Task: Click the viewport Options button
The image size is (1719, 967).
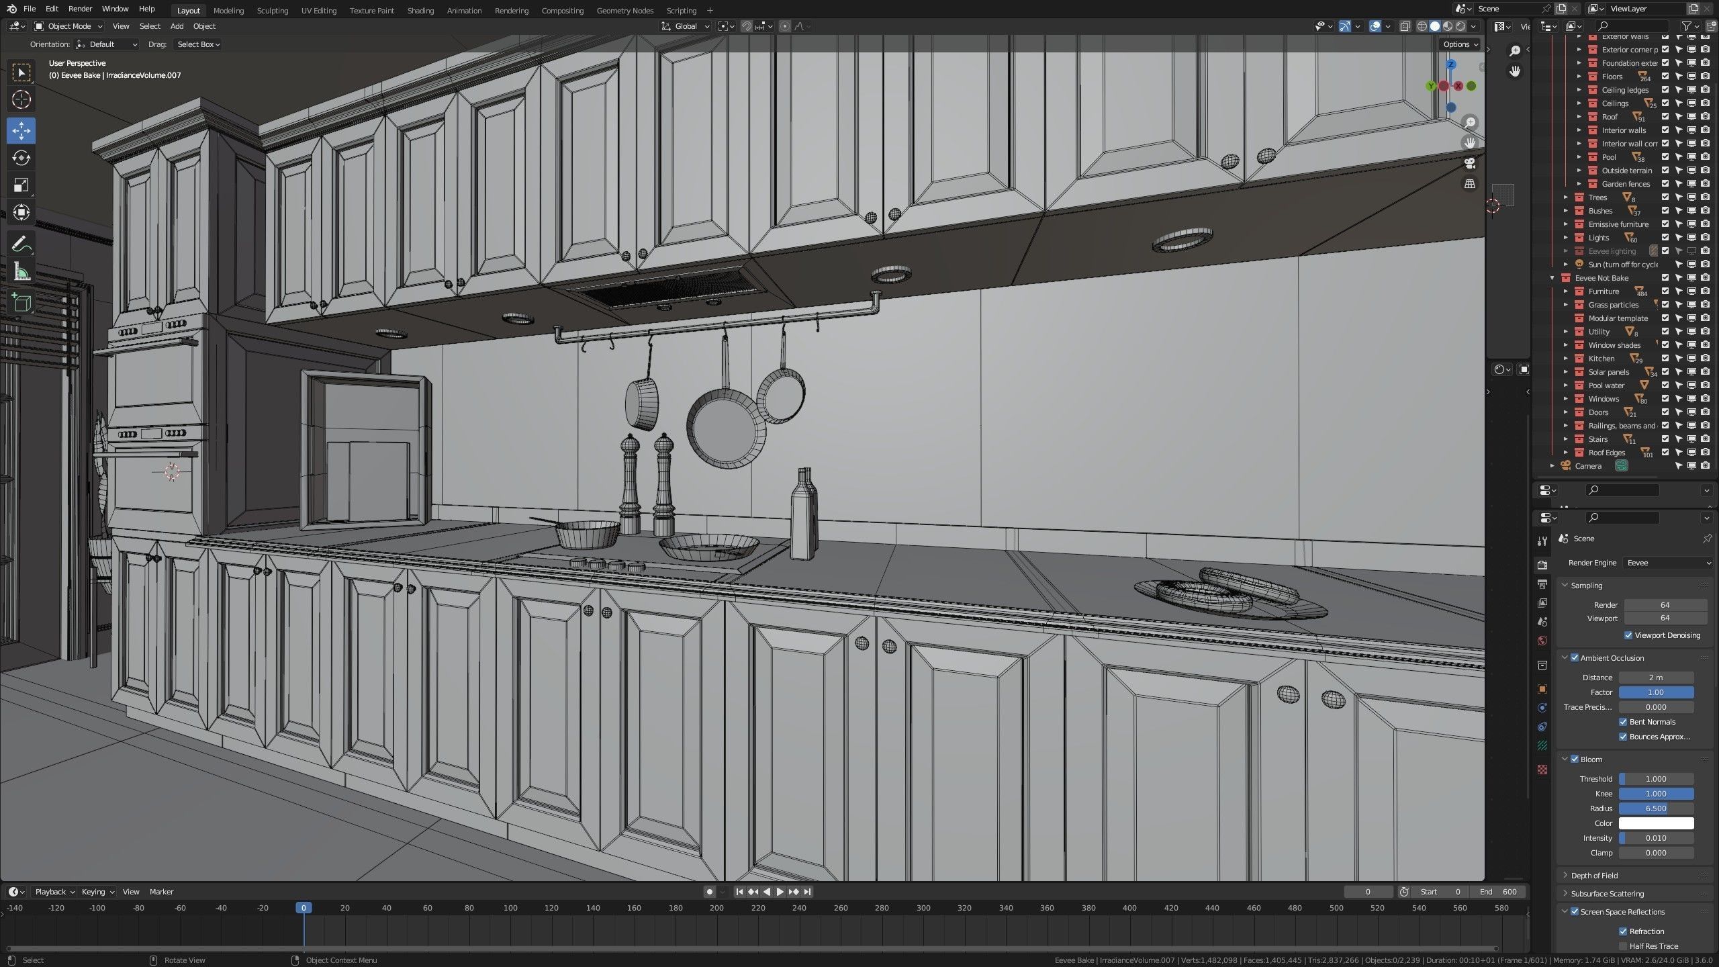Action: [1460, 44]
